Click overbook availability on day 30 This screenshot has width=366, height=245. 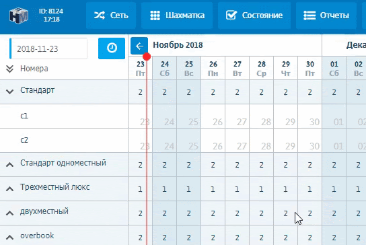[x=310, y=235]
